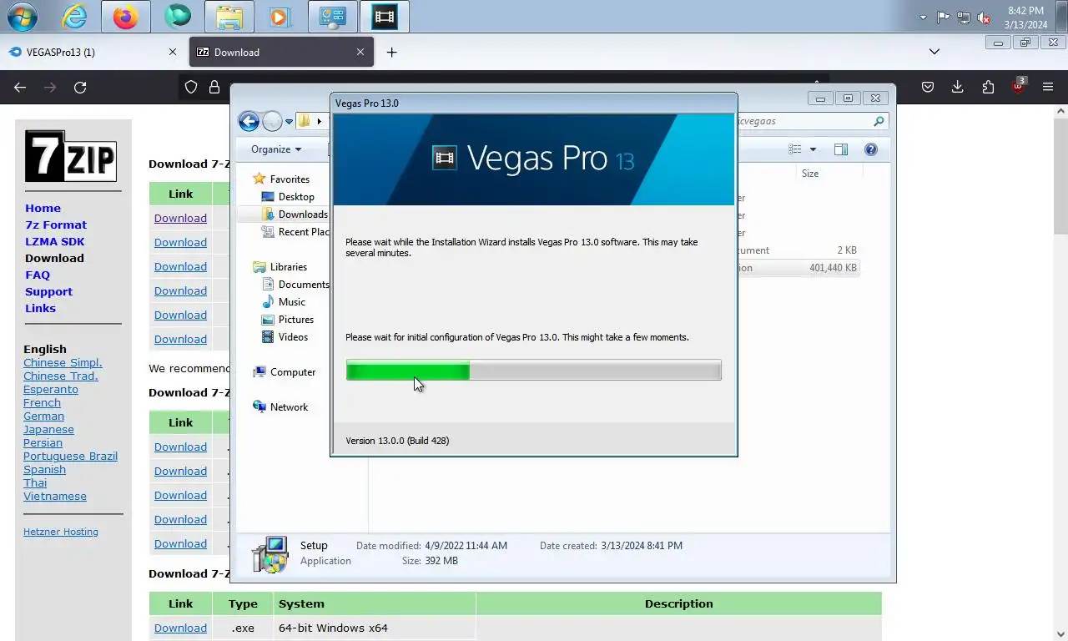Screen dimensions: 1068x641
Task: Click the taskbar clock showing 8:42 PM
Action: (1025, 18)
